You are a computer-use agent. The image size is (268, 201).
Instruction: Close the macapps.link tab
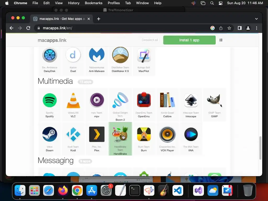(x=89, y=19)
